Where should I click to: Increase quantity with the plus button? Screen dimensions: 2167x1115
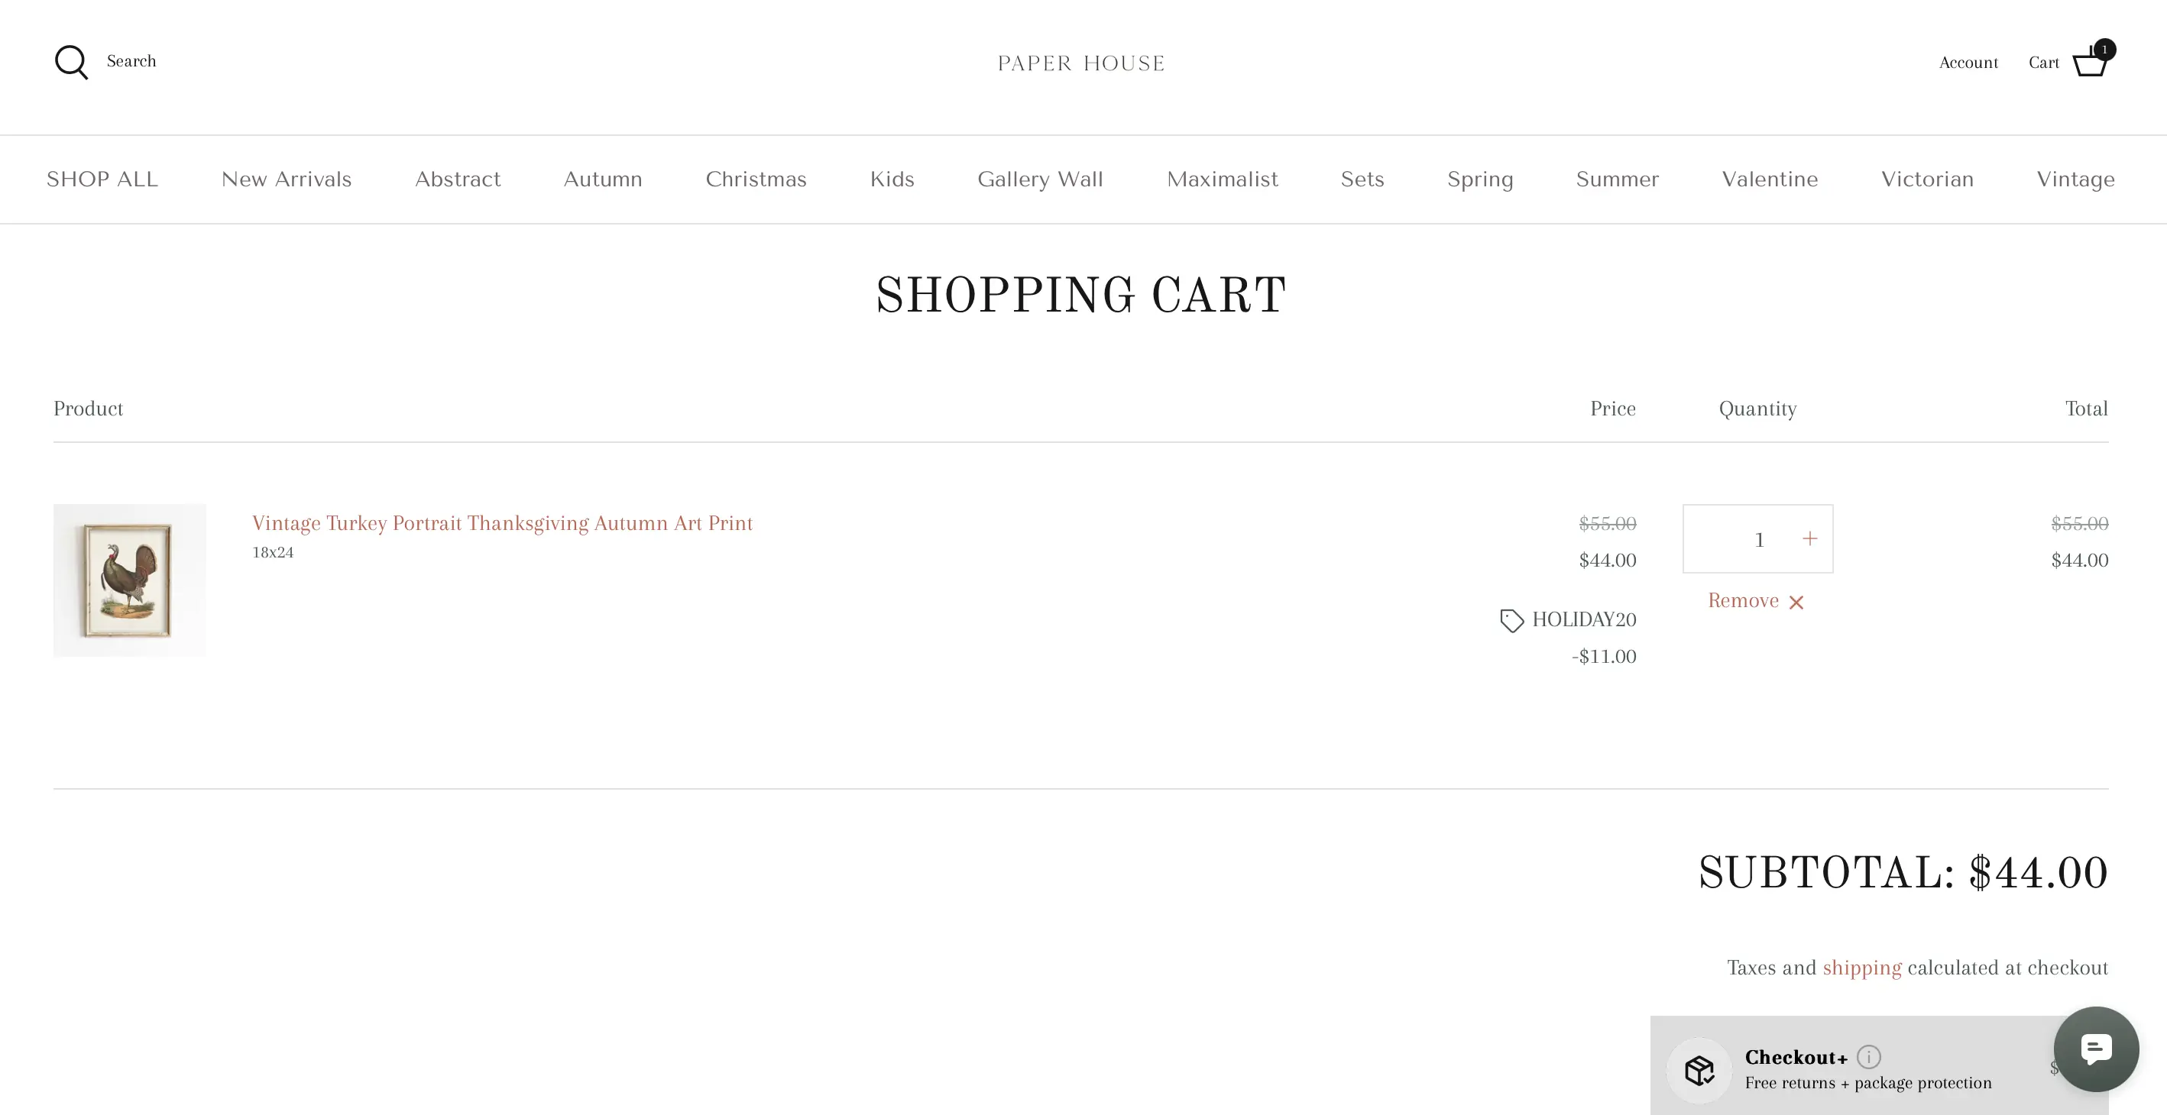pos(1809,538)
